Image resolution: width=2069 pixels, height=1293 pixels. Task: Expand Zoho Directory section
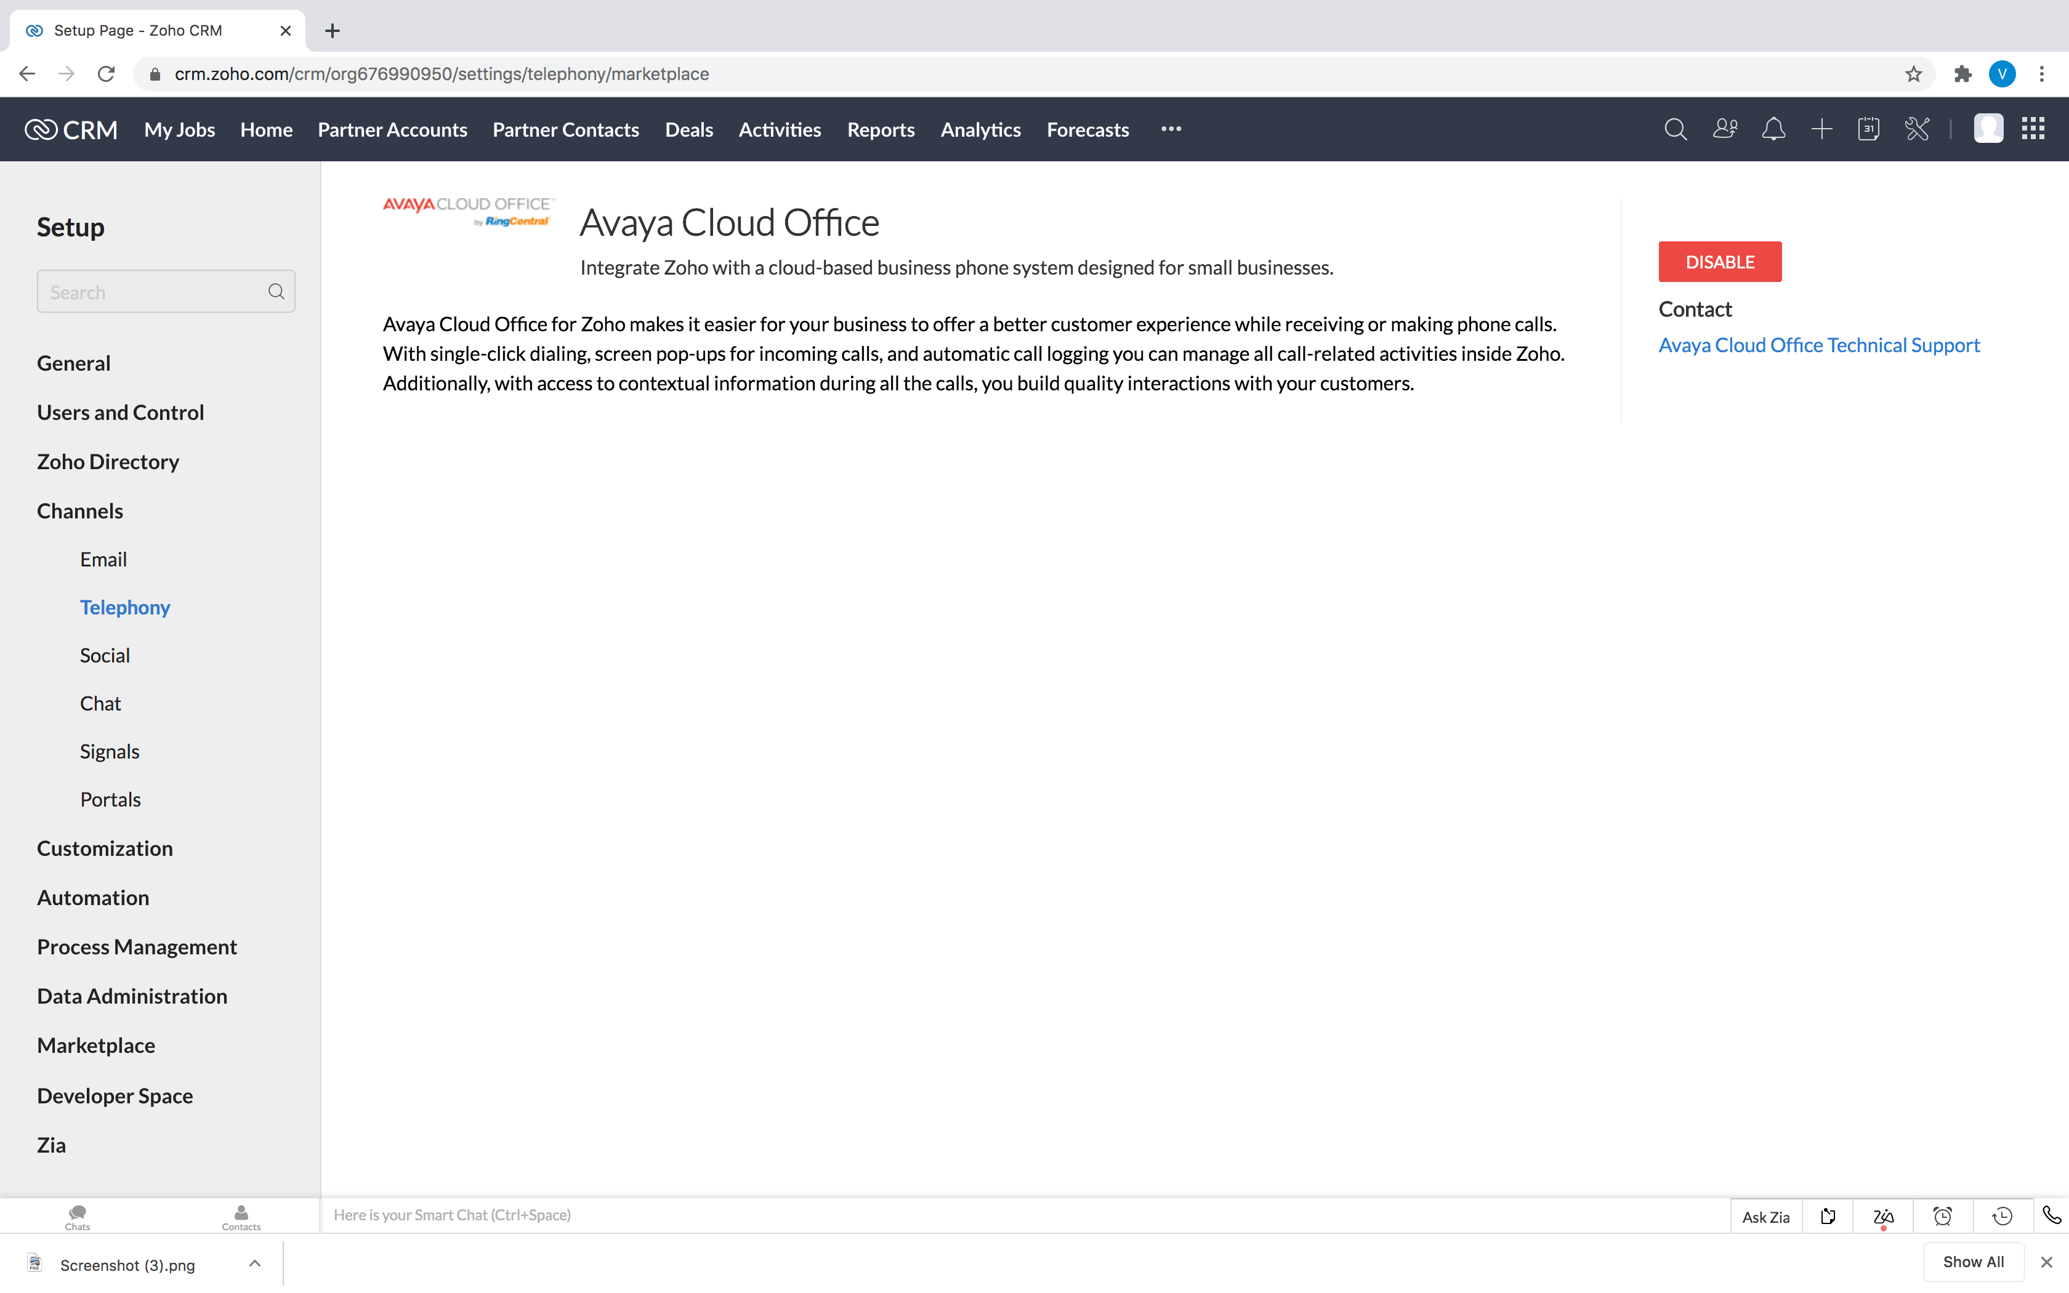[x=108, y=462]
